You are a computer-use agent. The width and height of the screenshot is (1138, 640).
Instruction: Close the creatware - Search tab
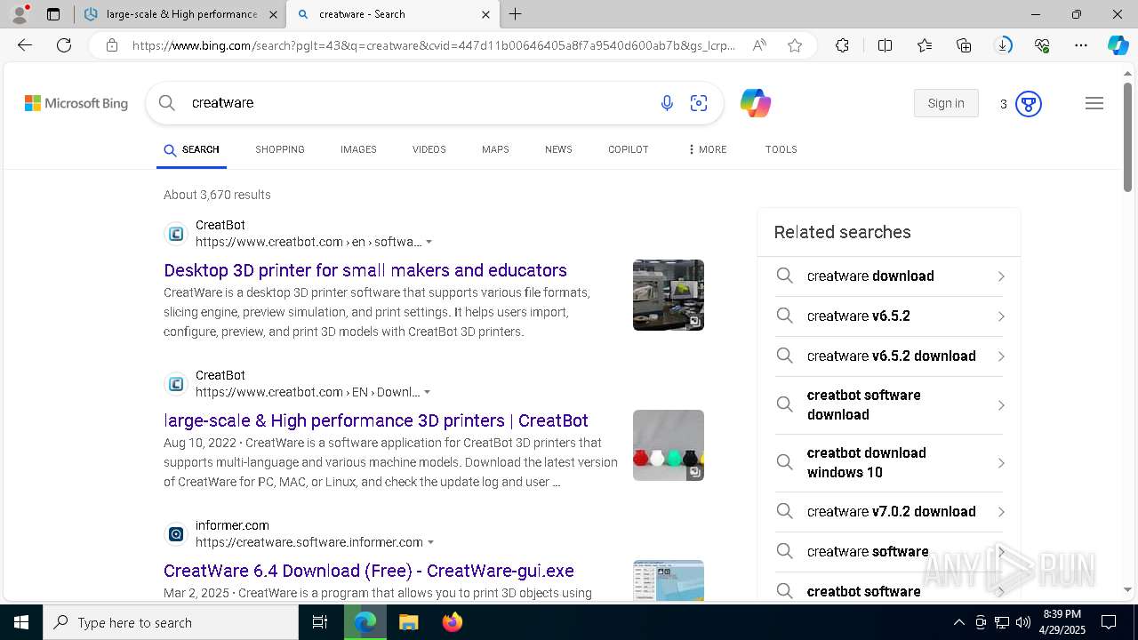(x=485, y=14)
